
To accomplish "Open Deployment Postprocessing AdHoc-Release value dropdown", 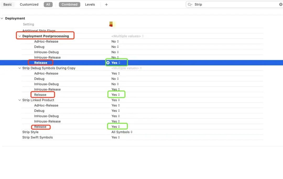I will tap(115, 41).
